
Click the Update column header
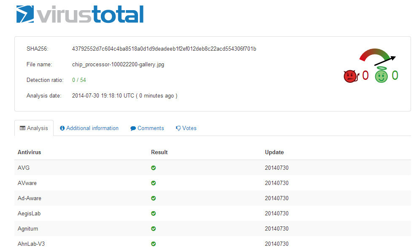274,152
